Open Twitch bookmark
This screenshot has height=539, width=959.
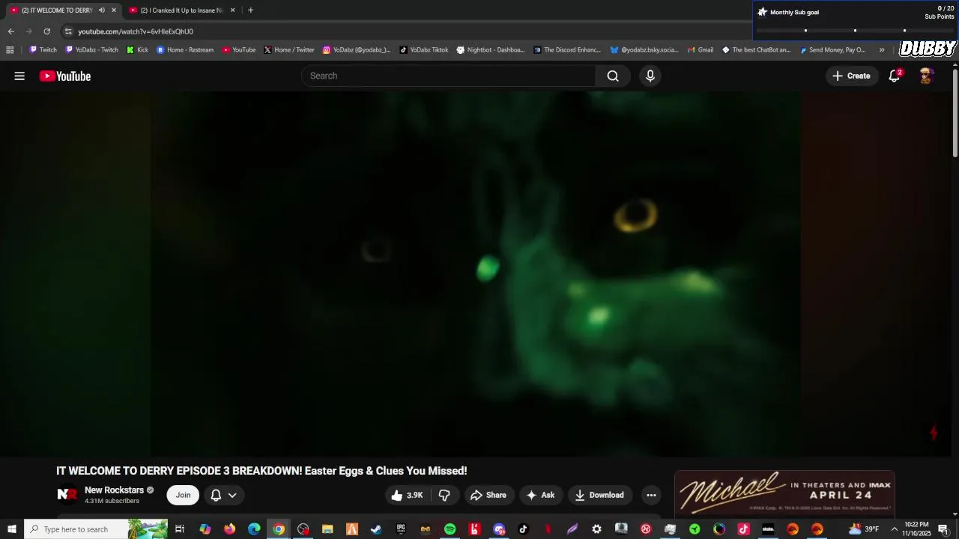(x=43, y=50)
